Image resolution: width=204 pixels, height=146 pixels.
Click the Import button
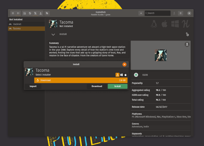pyautogui.click(x=33, y=86)
